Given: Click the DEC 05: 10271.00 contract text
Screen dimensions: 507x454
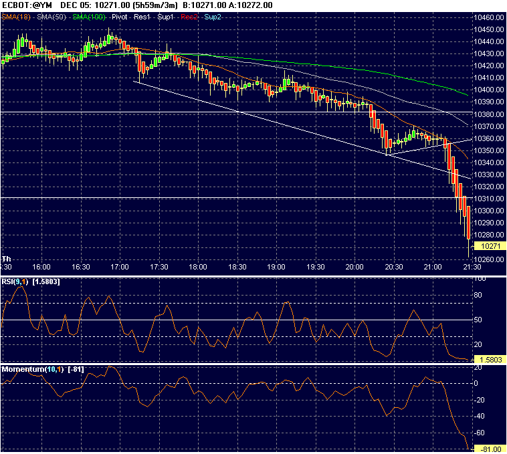Looking at the screenshot, I should click(95, 5).
